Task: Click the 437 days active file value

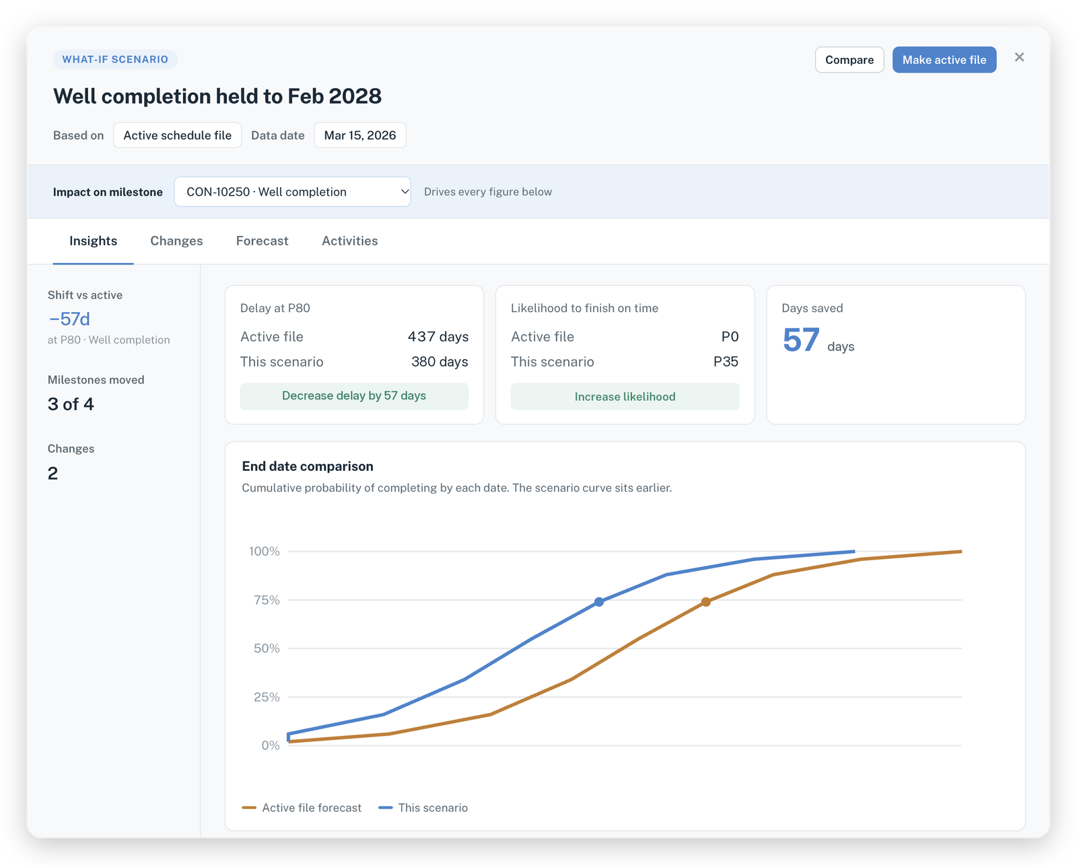Action: pyautogui.click(x=438, y=336)
